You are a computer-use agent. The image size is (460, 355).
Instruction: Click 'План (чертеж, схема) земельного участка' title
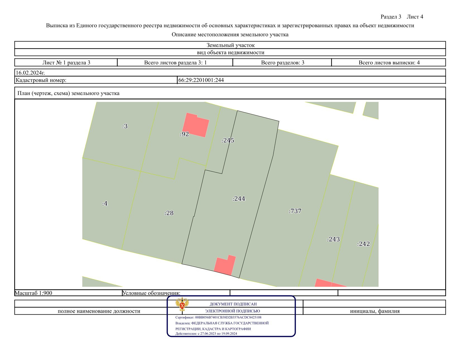(68, 93)
